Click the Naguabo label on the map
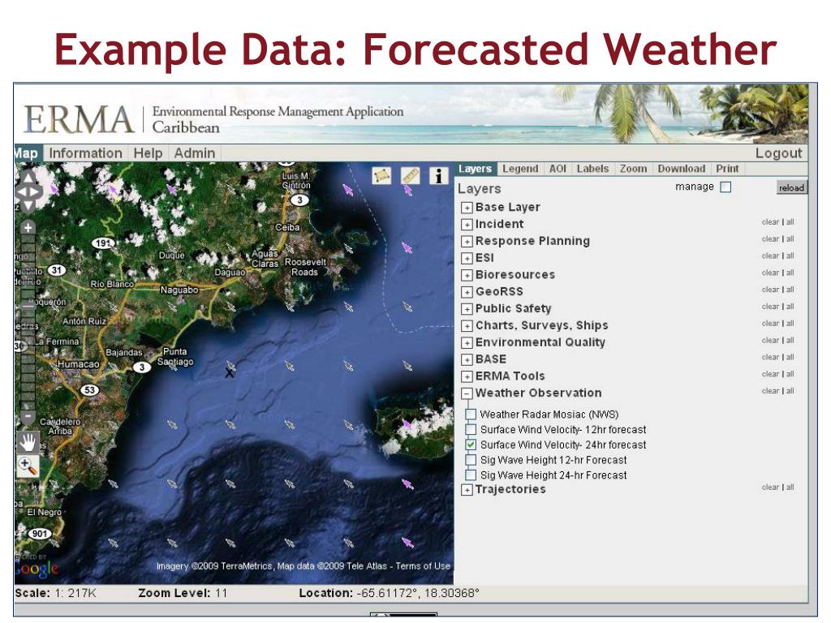Viewport: 831px width, 623px height. 179,290
